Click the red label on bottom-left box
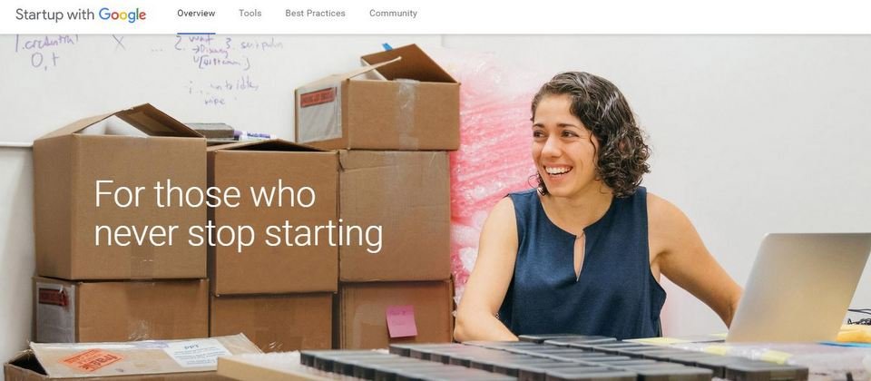This screenshot has width=871, height=381. (54, 298)
